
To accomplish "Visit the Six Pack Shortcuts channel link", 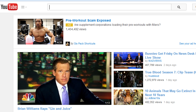I will pyautogui.click(x=85, y=43).
